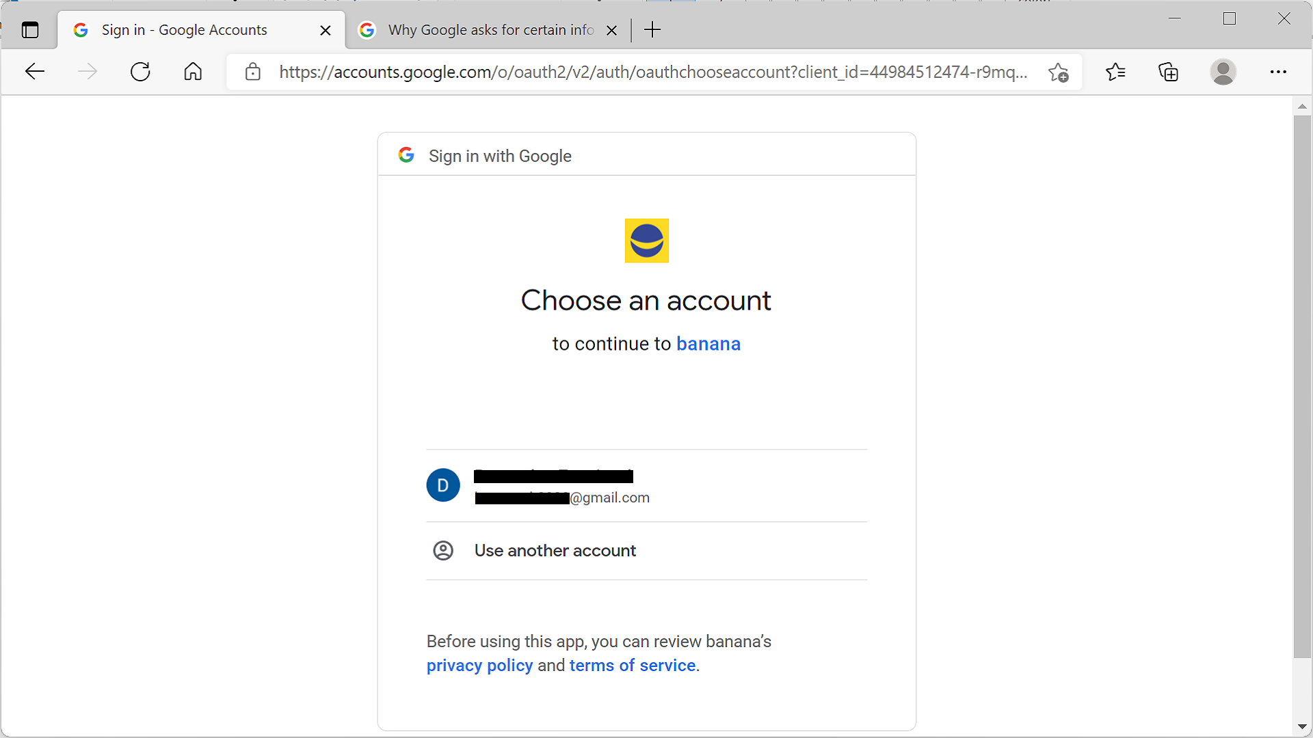Open the Settings and more menu
The width and height of the screenshot is (1313, 738).
tap(1278, 72)
